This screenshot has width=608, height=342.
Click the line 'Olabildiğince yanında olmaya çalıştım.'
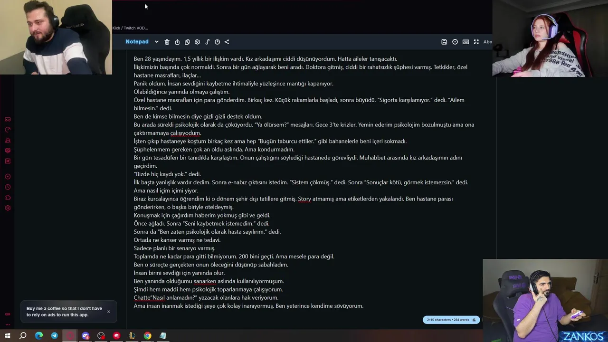click(x=181, y=92)
